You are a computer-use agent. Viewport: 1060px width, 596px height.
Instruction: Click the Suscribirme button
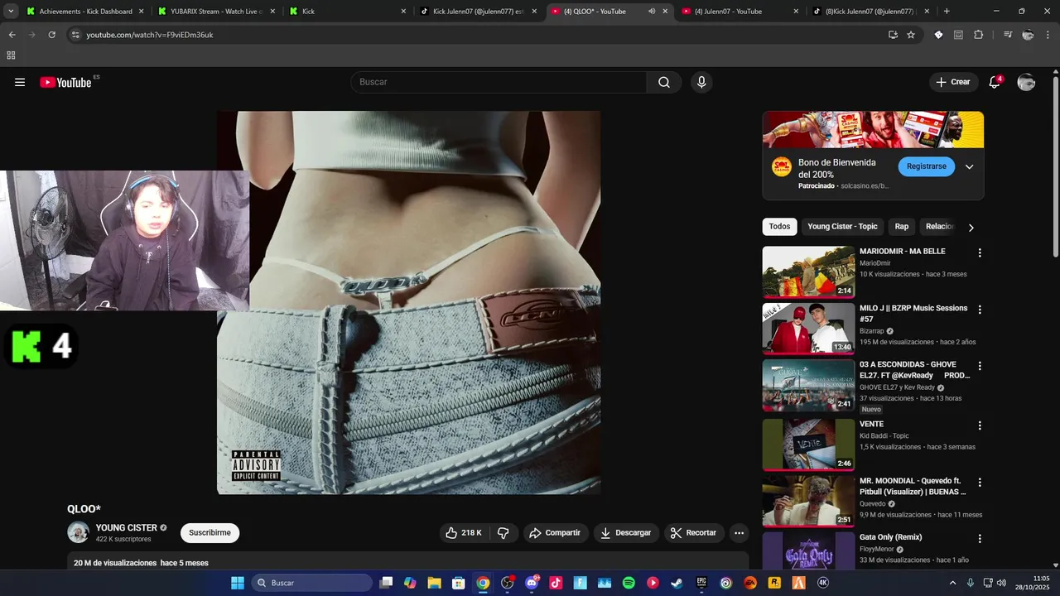click(210, 532)
